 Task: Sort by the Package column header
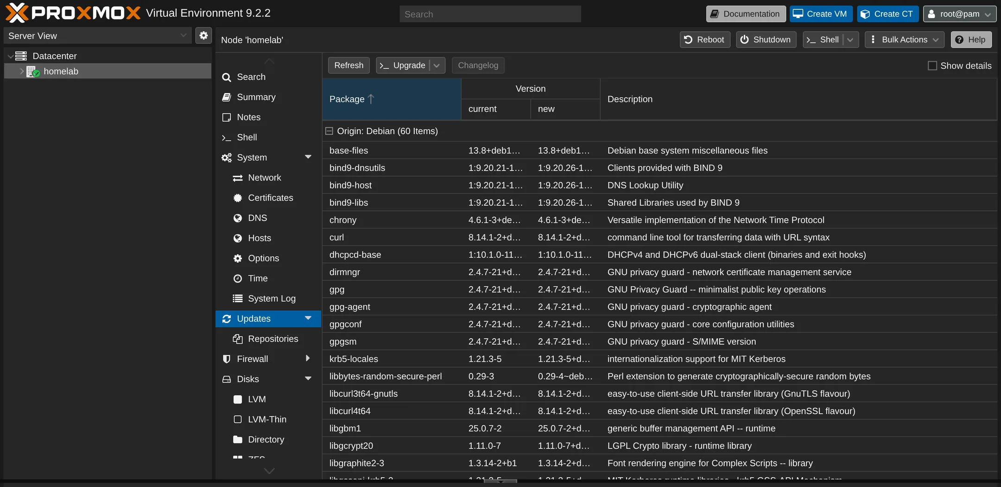392,99
